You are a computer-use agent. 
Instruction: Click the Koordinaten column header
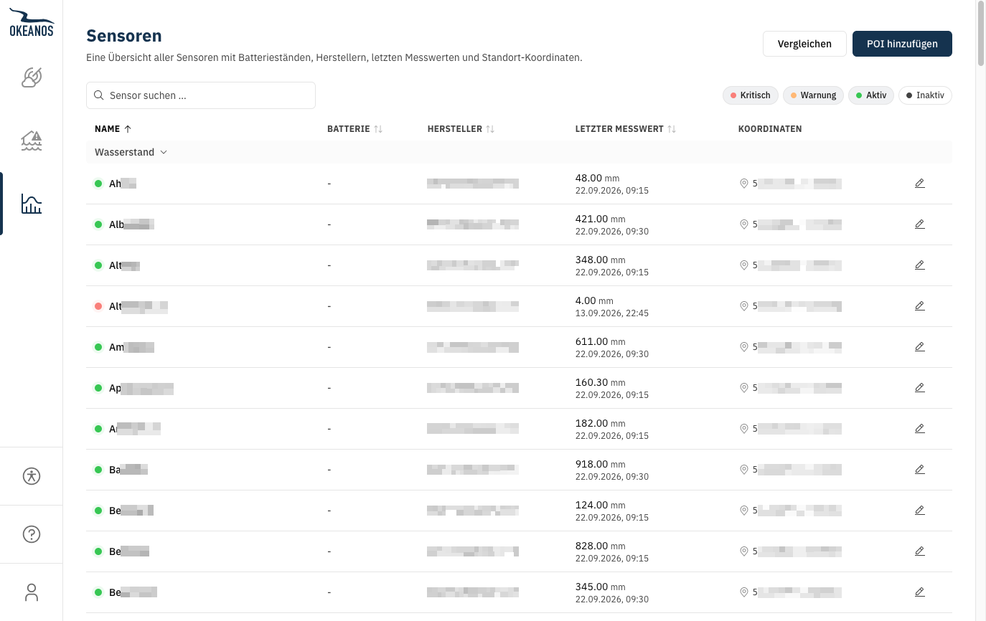[x=770, y=129]
